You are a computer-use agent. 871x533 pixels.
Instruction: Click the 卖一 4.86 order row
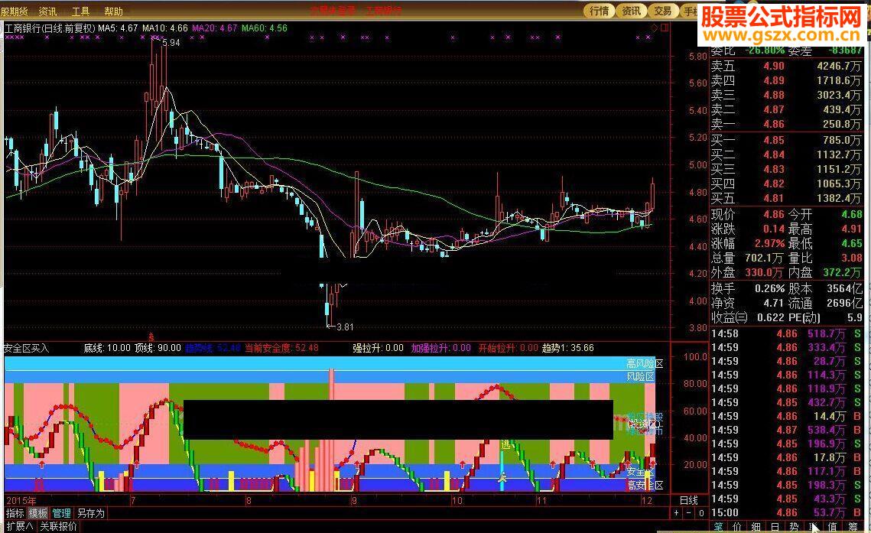coord(785,124)
